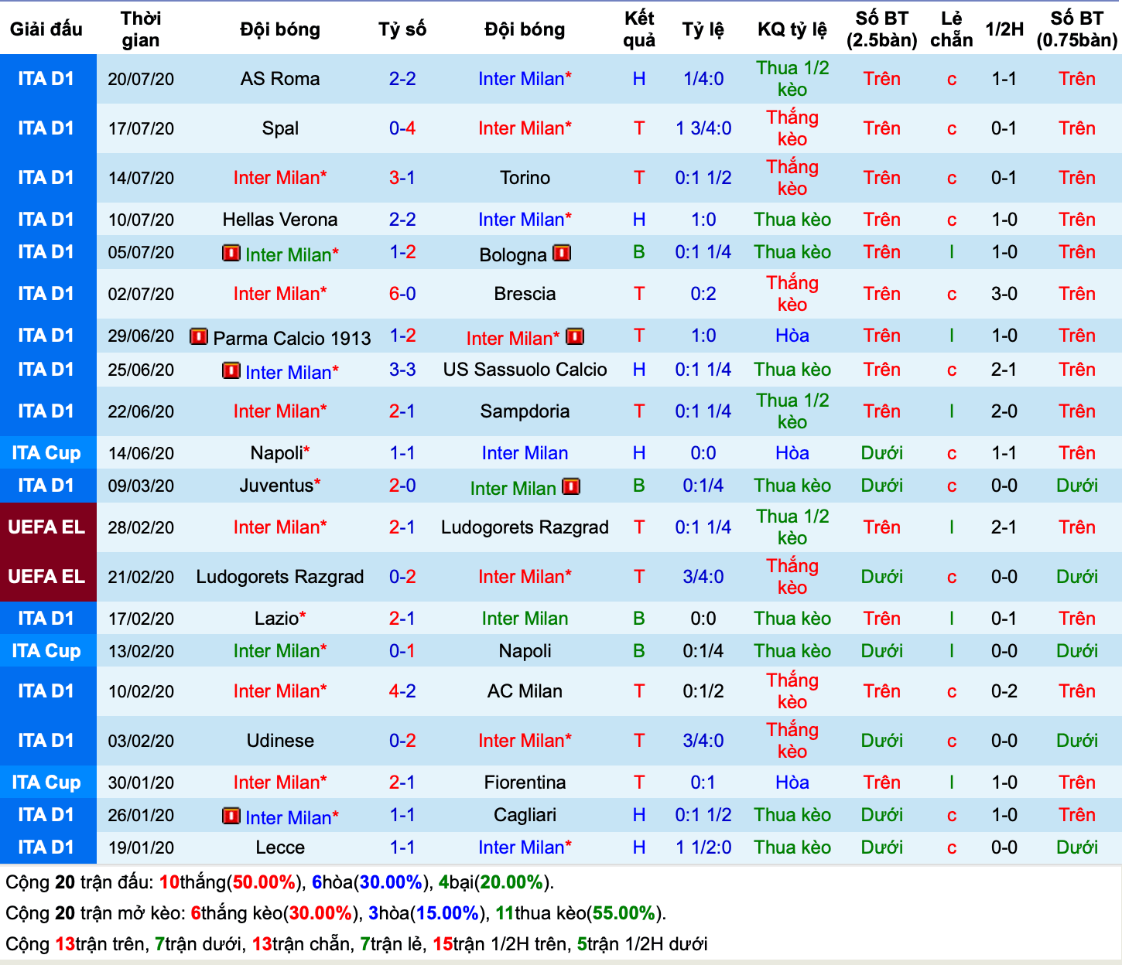Open the AS Roma team link

pyautogui.click(x=280, y=79)
